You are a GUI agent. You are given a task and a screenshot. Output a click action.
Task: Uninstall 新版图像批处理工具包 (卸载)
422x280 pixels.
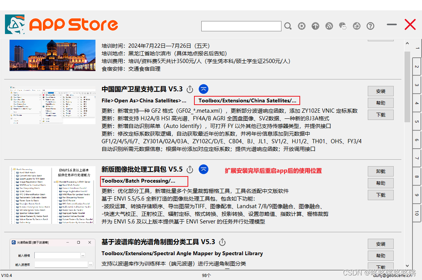pos(381,172)
